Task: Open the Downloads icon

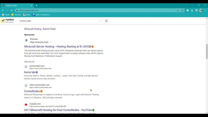Action: [x=192, y=10]
